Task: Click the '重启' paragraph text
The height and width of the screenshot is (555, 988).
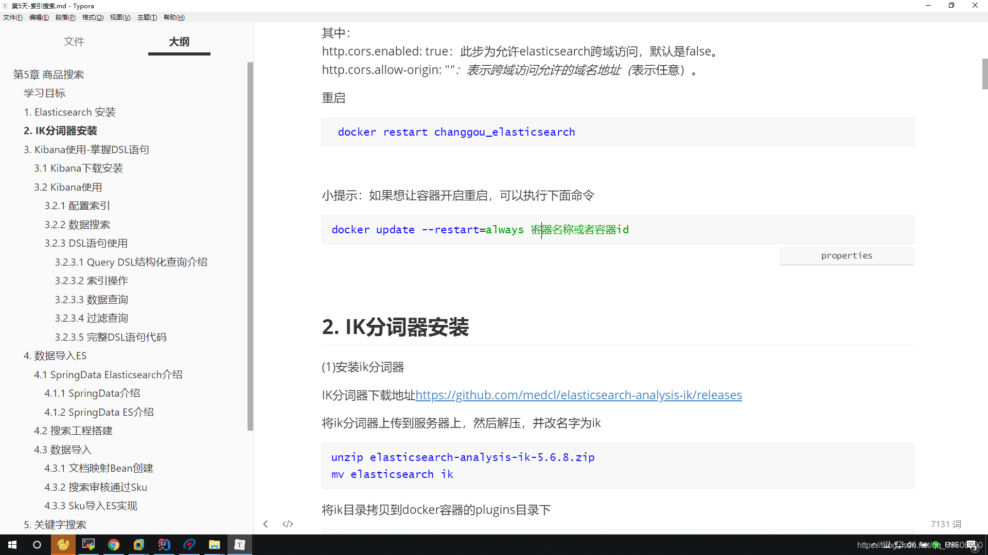Action: pyautogui.click(x=333, y=98)
